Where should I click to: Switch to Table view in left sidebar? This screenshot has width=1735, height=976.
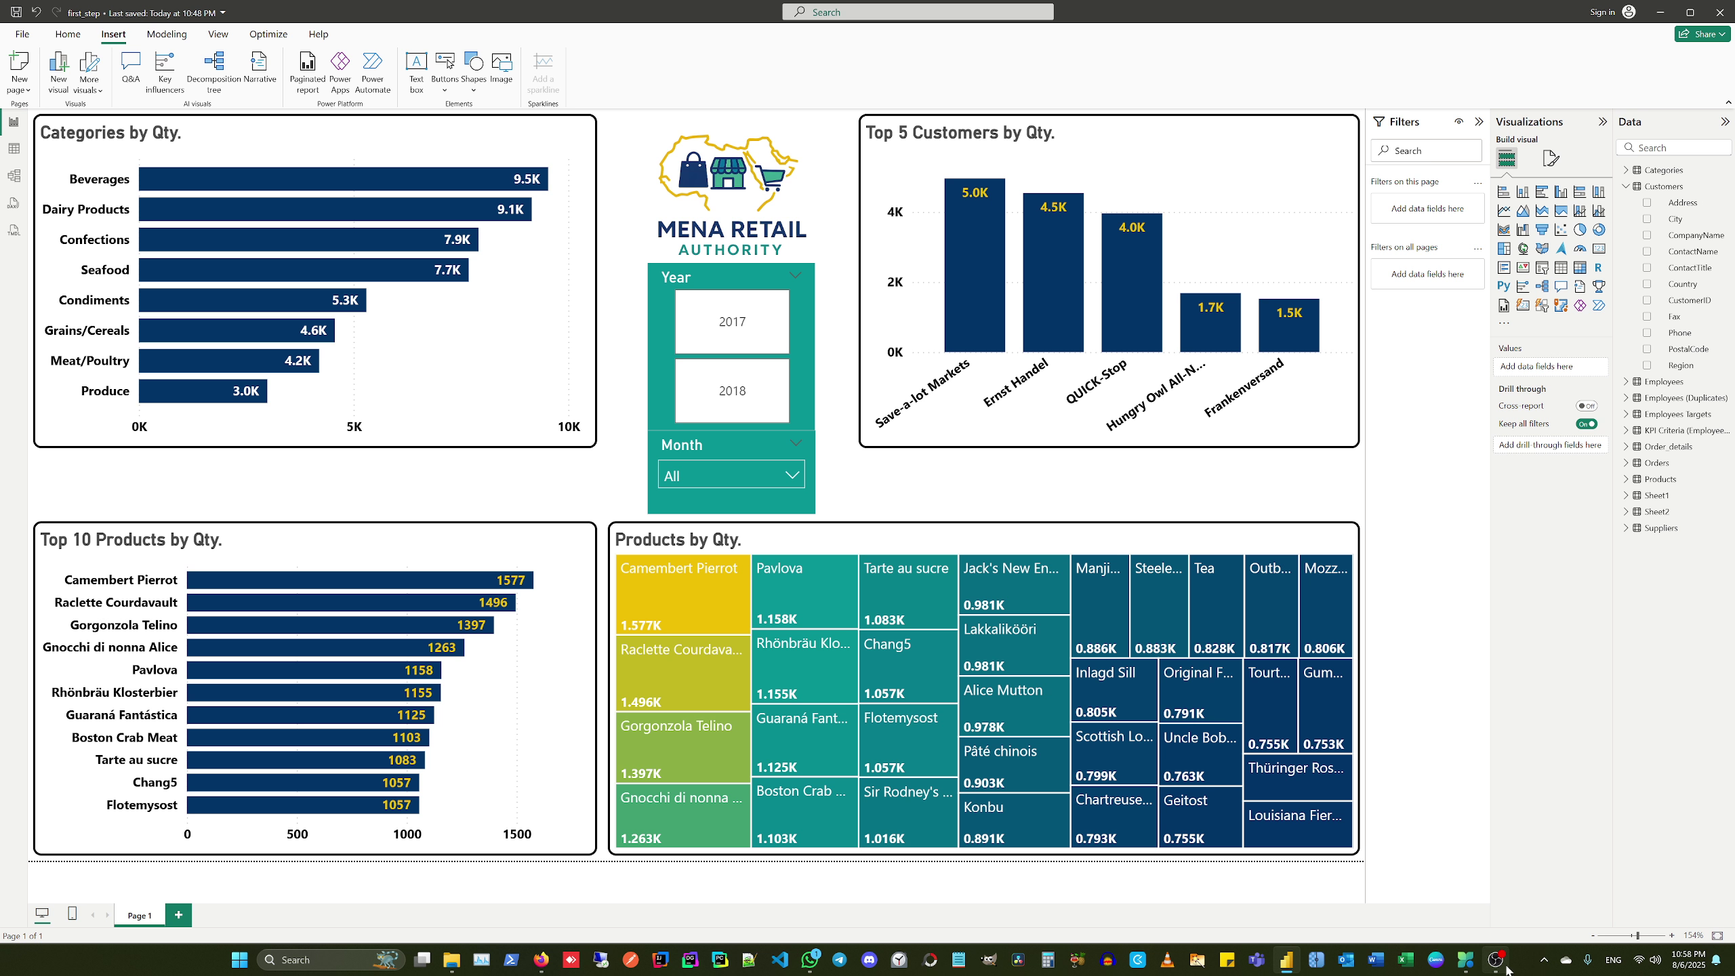(14, 148)
